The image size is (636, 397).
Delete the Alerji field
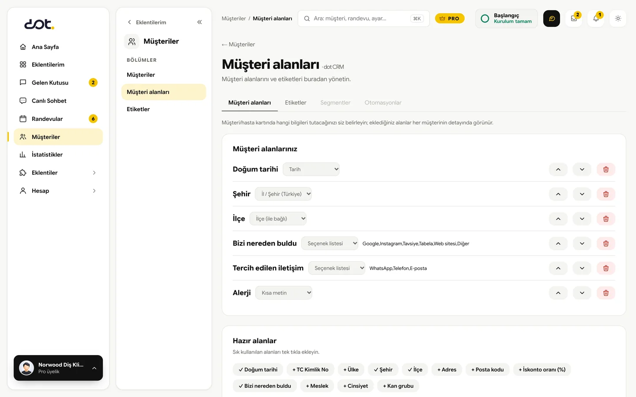pyautogui.click(x=606, y=293)
